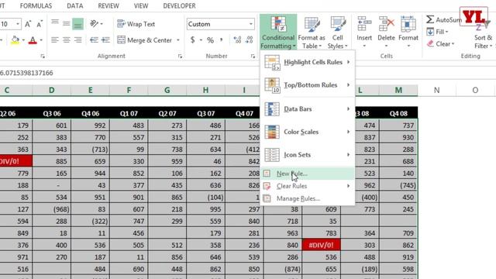The height and width of the screenshot is (279, 496).
Task: Decrease indent
Action: (x=94, y=40)
